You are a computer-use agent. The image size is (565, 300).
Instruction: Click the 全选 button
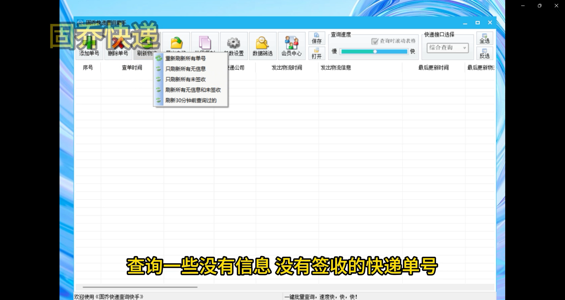pyautogui.click(x=485, y=38)
